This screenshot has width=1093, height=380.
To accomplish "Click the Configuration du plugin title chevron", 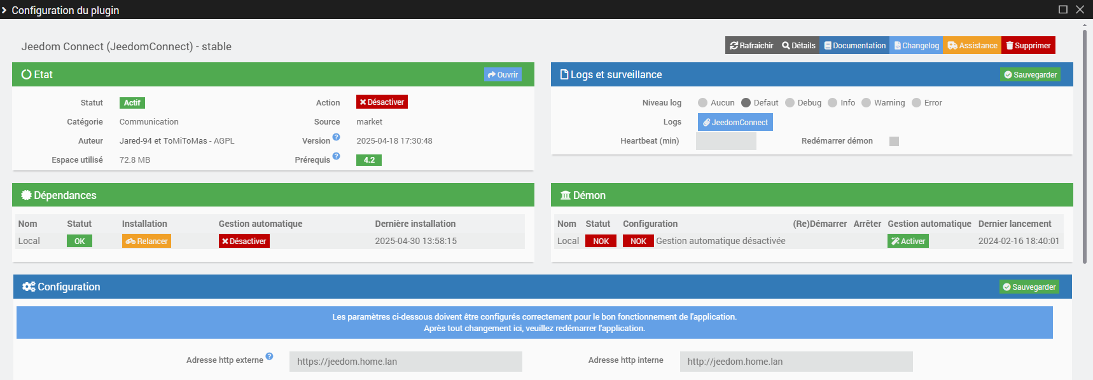I will (4, 10).
